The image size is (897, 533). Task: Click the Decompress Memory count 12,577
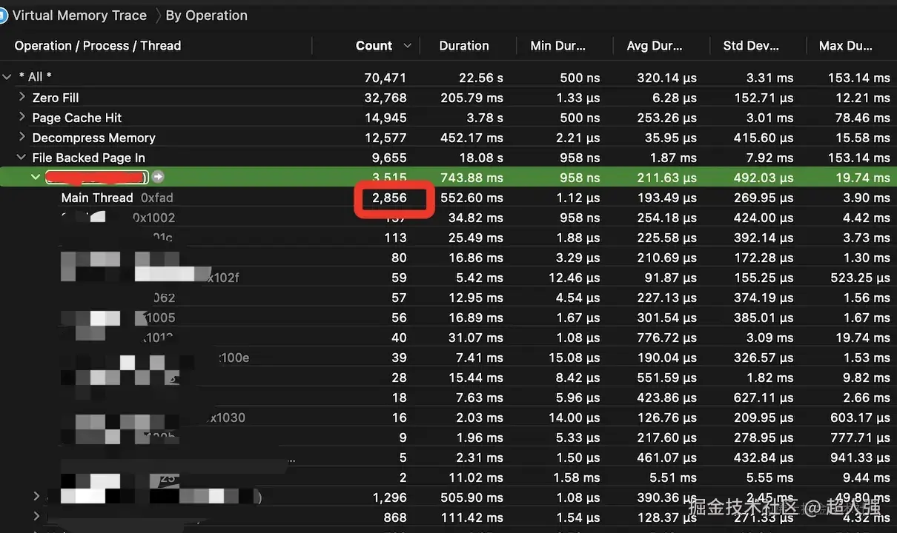tap(385, 138)
